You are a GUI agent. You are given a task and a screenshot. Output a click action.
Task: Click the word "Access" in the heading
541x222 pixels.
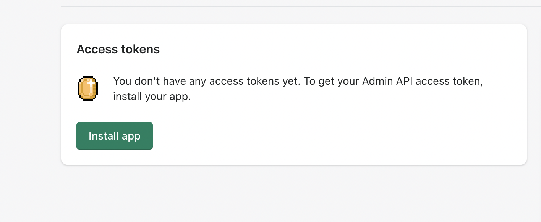[x=97, y=49]
